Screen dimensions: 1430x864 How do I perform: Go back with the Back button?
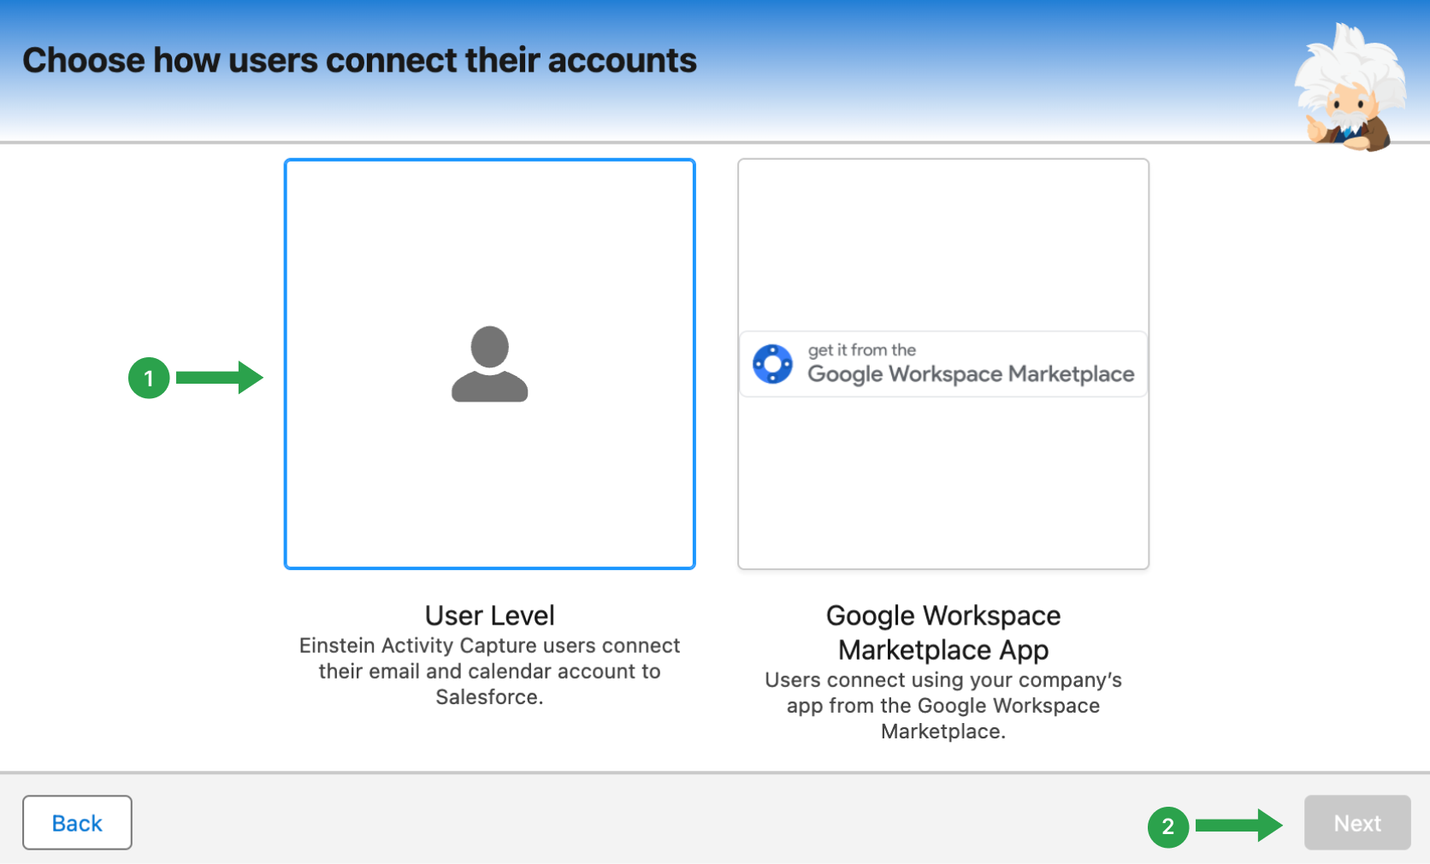point(77,823)
